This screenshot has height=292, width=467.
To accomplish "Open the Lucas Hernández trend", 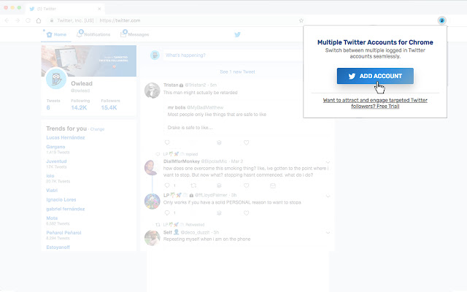I will [66, 138].
